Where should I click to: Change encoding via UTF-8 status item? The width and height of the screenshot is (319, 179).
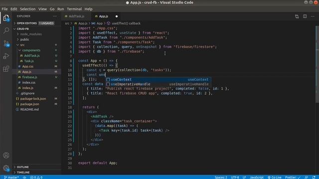click(235, 177)
